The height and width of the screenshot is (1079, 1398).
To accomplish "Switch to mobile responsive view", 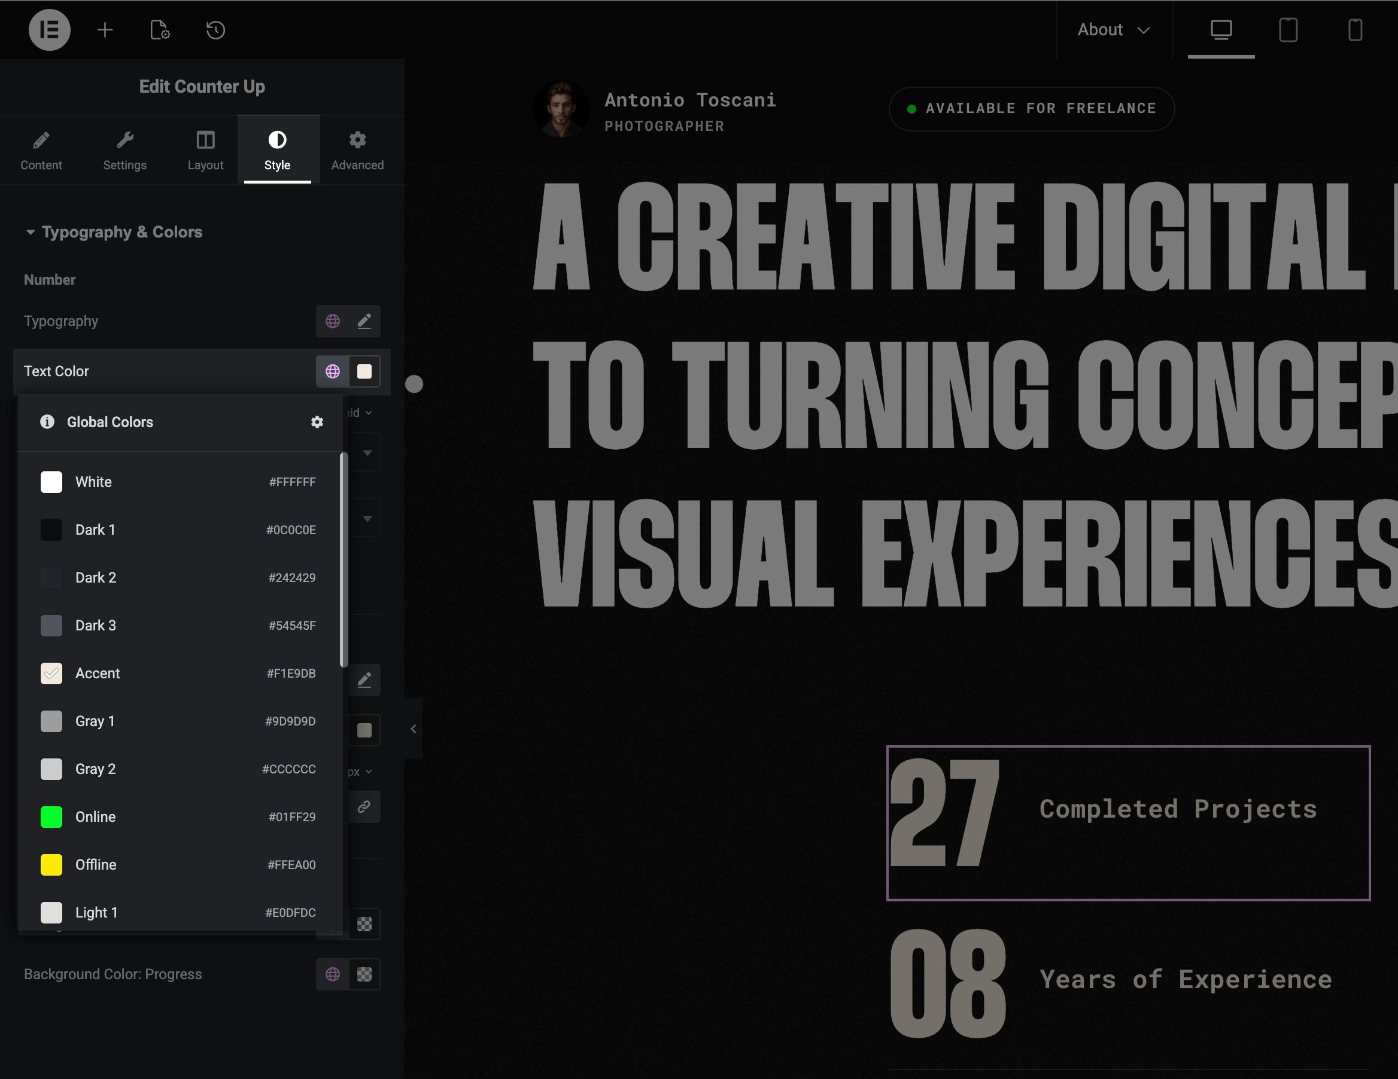I will tap(1355, 30).
